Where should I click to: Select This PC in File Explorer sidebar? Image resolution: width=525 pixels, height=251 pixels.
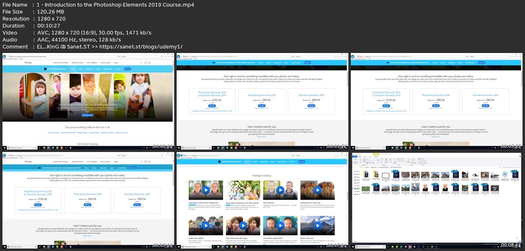pos(357,189)
